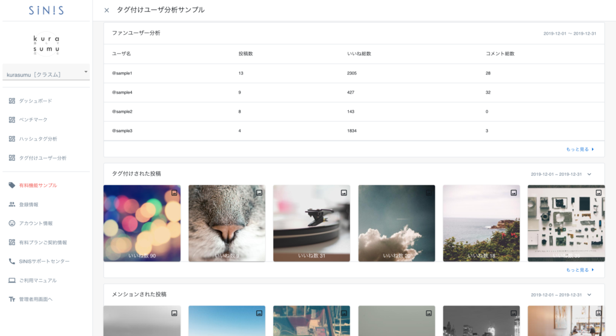Click the コメント総数 column header

coord(500,53)
